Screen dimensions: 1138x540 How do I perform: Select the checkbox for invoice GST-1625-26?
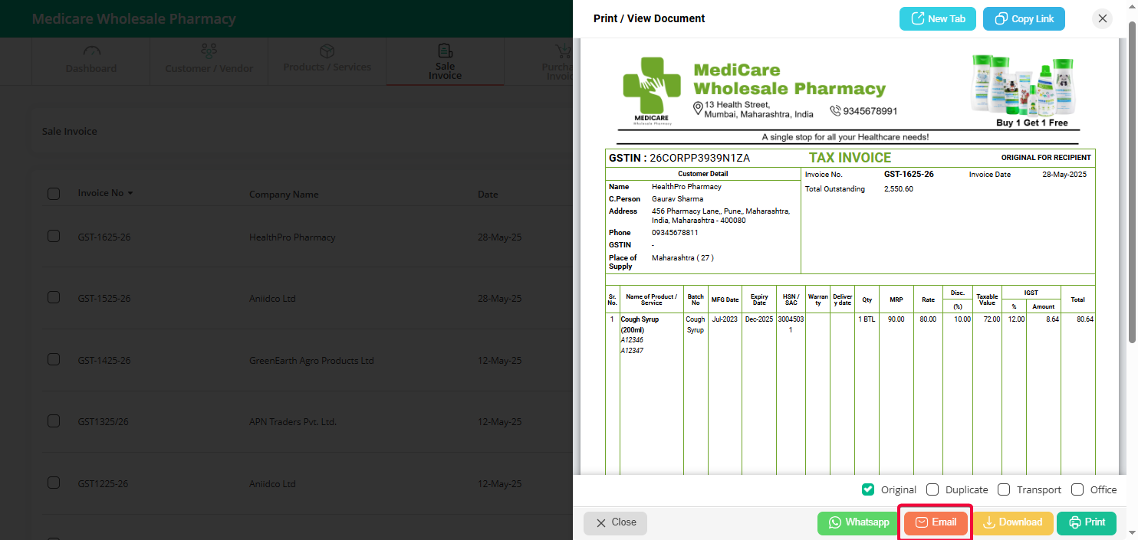54,236
